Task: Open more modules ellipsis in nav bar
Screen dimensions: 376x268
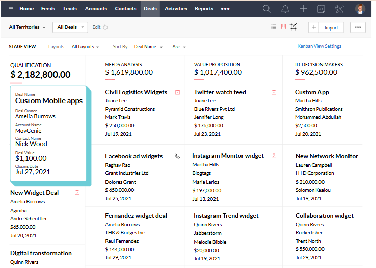Action: click(225, 9)
